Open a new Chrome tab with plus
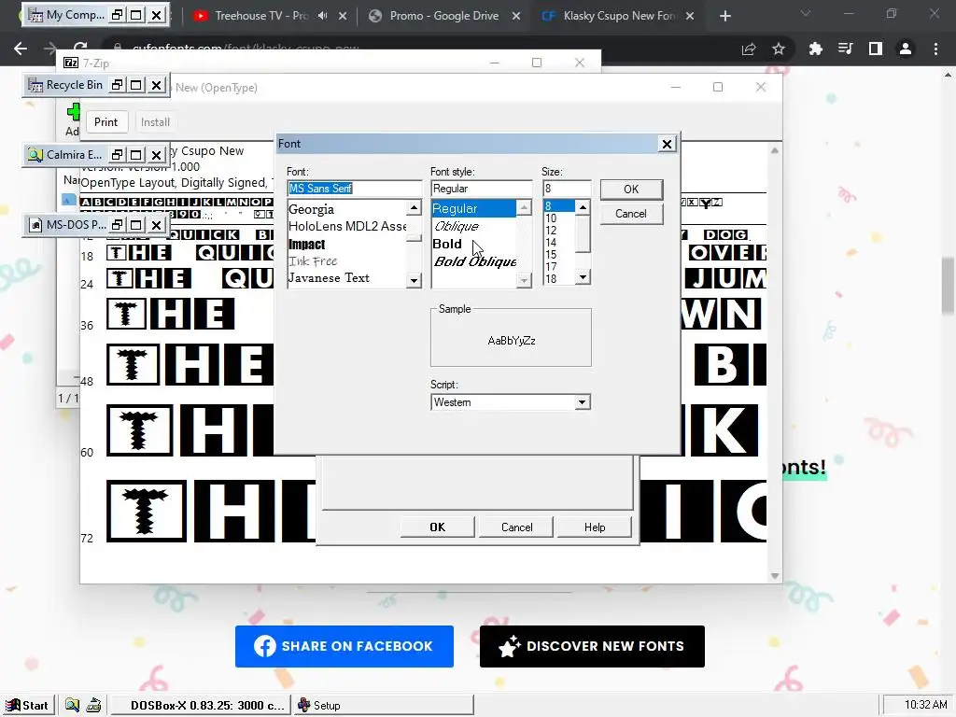The width and height of the screenshot is (956, 717). [x=724, y=16]
